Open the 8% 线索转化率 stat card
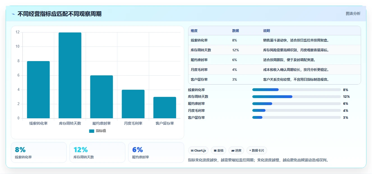The height and width of the screenshot is (174, 372). (39, 152)
